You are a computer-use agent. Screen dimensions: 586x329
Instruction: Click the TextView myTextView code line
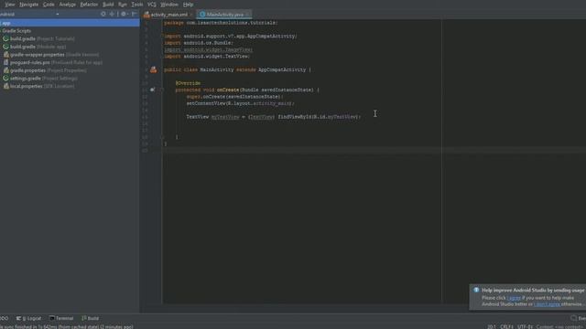click(x=274, y=117)
